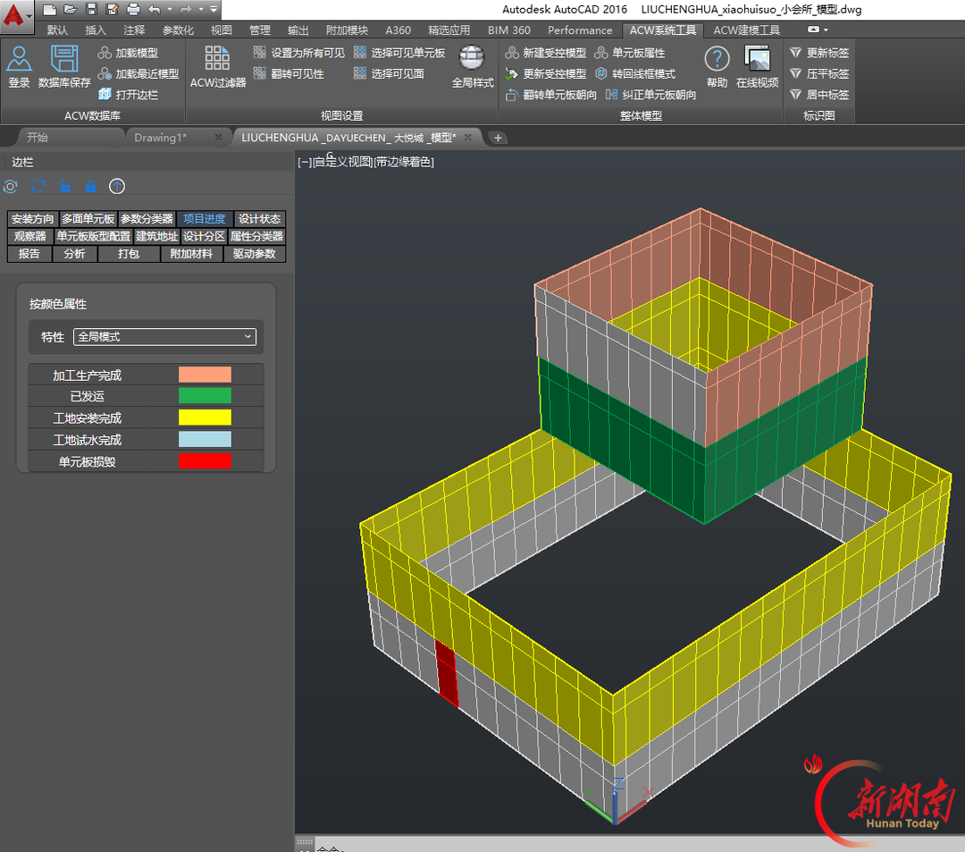965x852 pixels.
Task: Click 设置为所有可见 in the ribbon
Action: 299,53
